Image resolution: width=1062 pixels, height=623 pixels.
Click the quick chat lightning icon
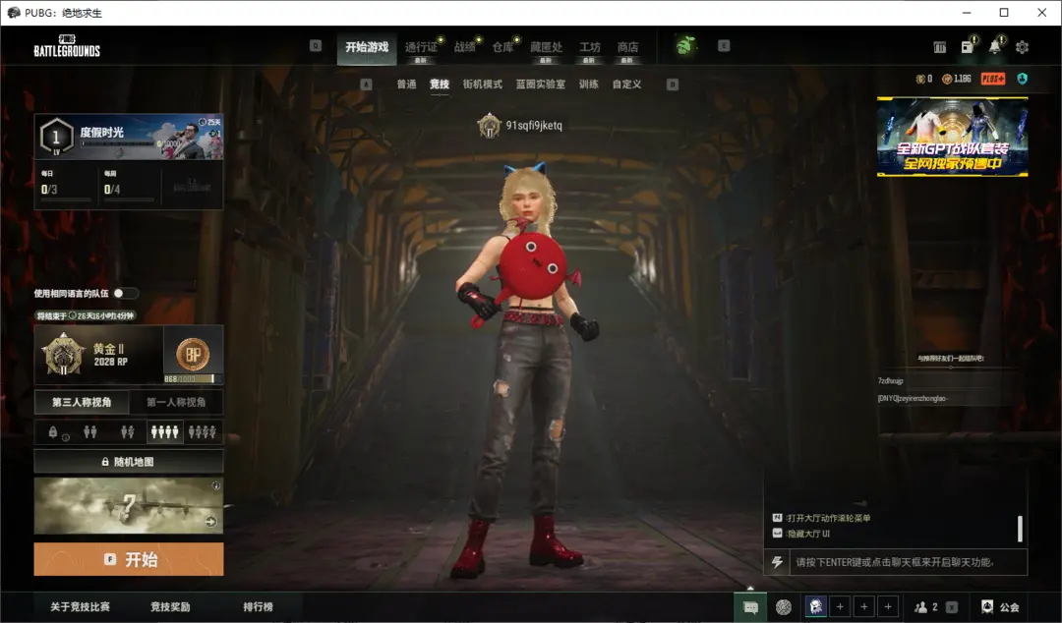pyautogui.click(x=777, y=562)
